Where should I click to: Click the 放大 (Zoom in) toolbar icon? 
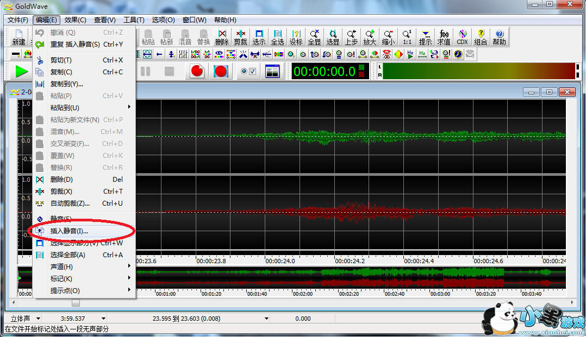pos(370,37)
